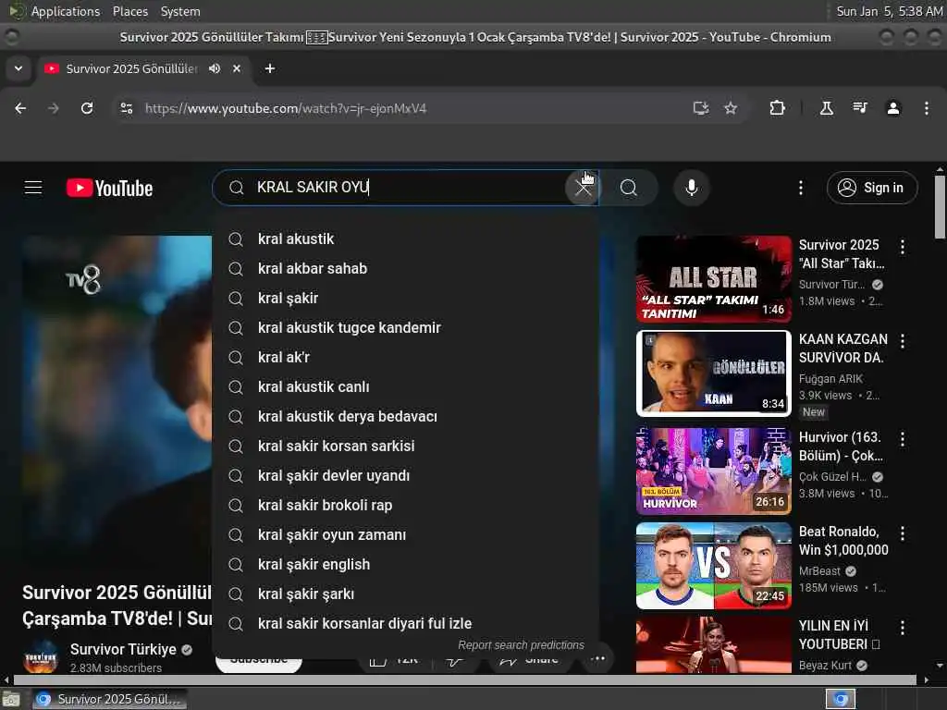Mute tab via speaker icon

point(215,68)
